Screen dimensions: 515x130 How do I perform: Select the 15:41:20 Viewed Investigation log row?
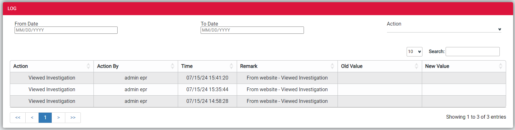(258, 78)
